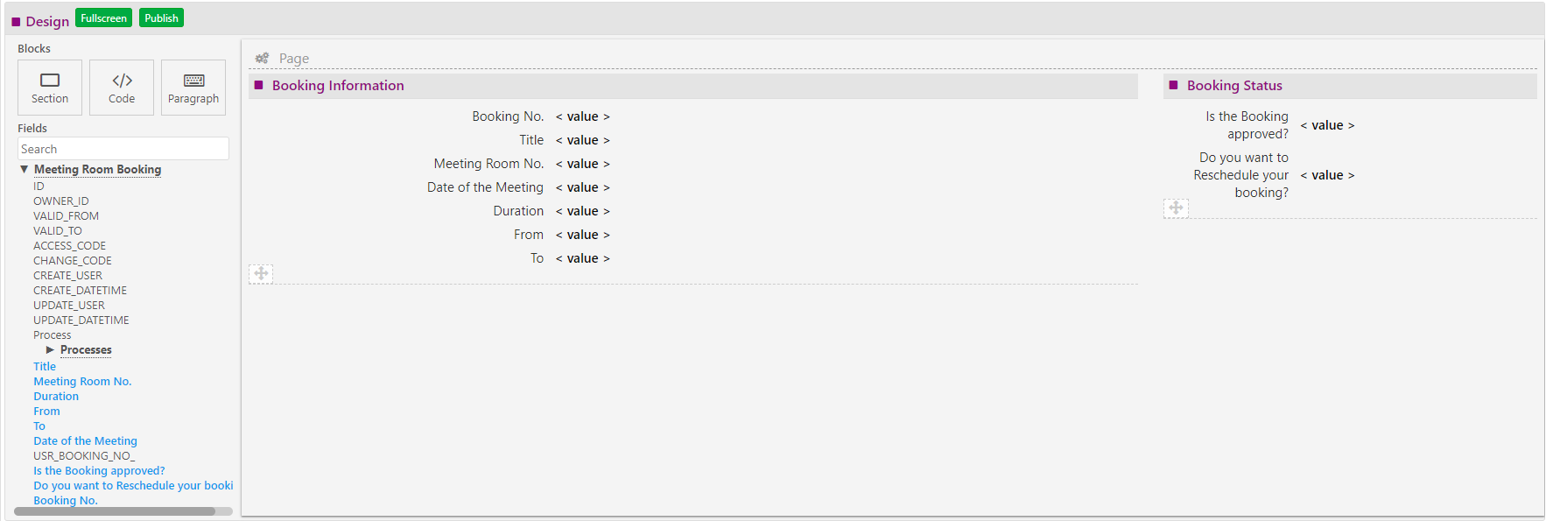Click the purple square beside Booking Status
Screen dimensions: 1546x521
coord(1171,85)
